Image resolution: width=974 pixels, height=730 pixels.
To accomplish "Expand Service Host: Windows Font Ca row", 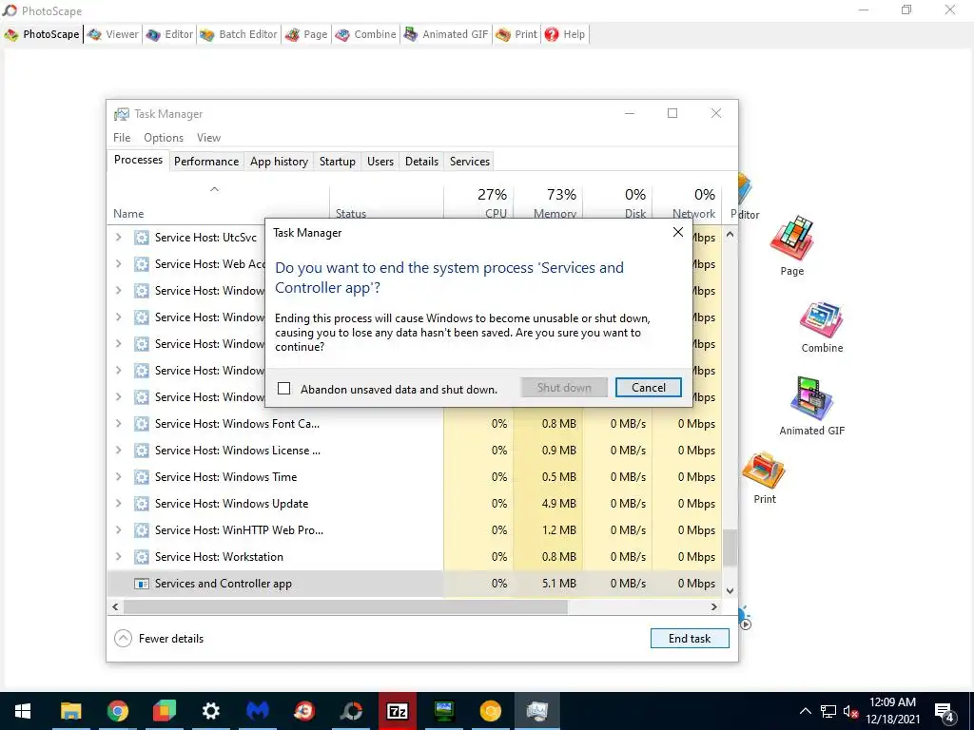I will 119,423.
